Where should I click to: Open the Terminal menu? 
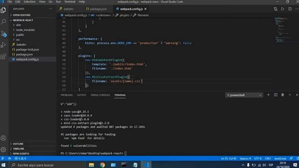(70, 2)
